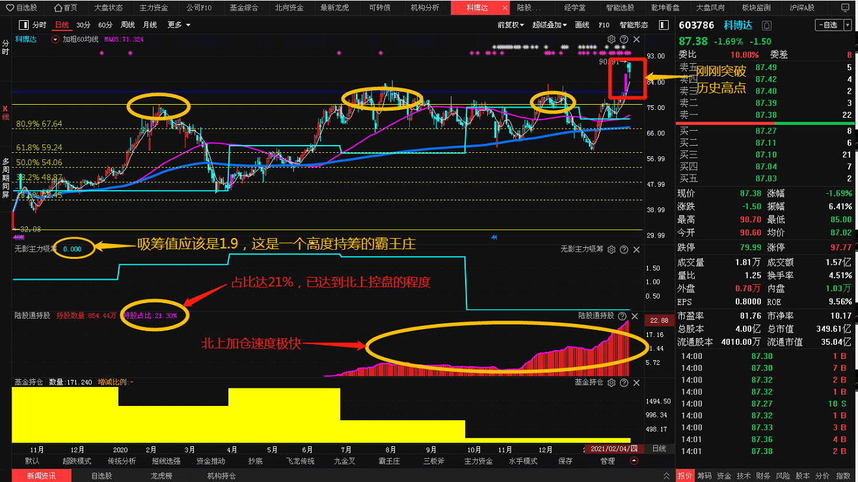Switch to 60分 chart period
Viewport: 858px width, 482px height.
(105, 25)
